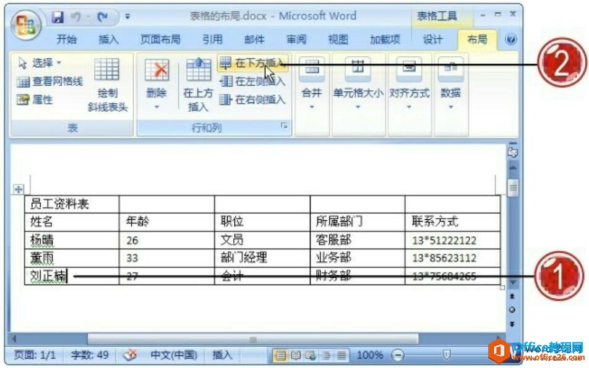The image size is (589, 368).
Task: Open the 删除 dropdown
Action: point(157,85)
